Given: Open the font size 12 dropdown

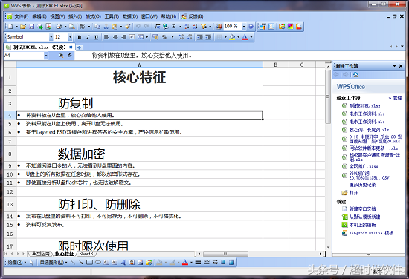Looking at the screenshot, I should 70,37.
